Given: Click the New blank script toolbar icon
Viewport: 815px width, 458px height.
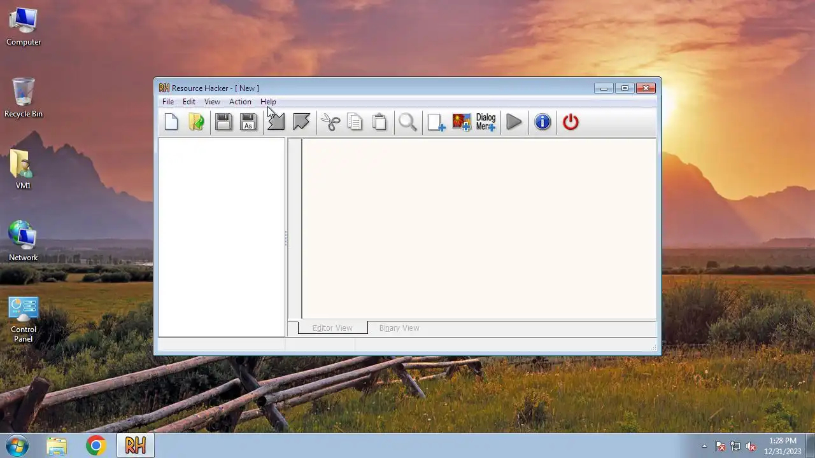Looking at the screenshot, I should 171,121.
